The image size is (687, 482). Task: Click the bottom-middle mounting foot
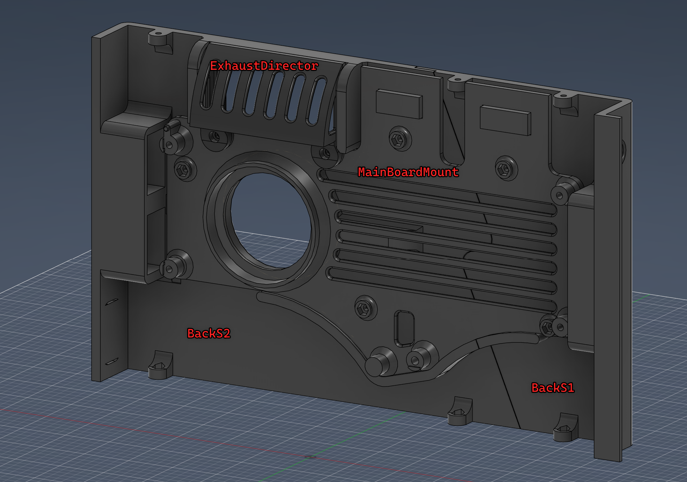(459, 413)
